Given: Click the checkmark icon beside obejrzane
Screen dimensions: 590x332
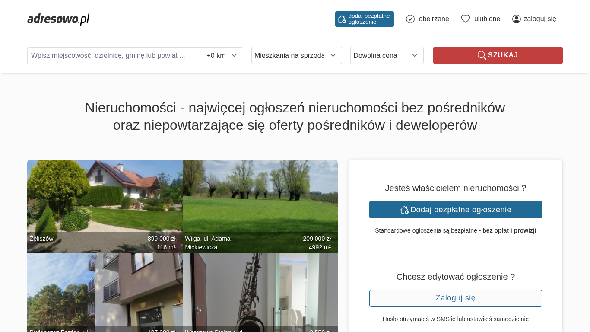Looking at the screenshot, I should coord(410,19).
